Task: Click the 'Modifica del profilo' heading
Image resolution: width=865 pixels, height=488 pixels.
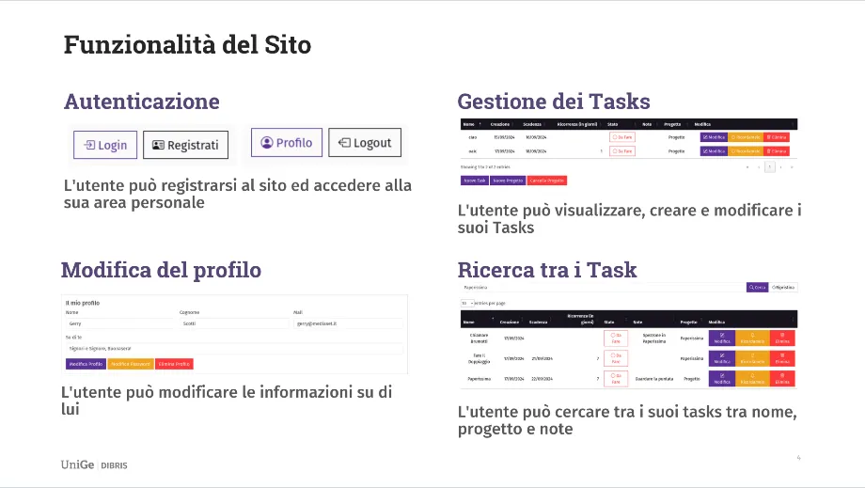Action: pos(161,270)
